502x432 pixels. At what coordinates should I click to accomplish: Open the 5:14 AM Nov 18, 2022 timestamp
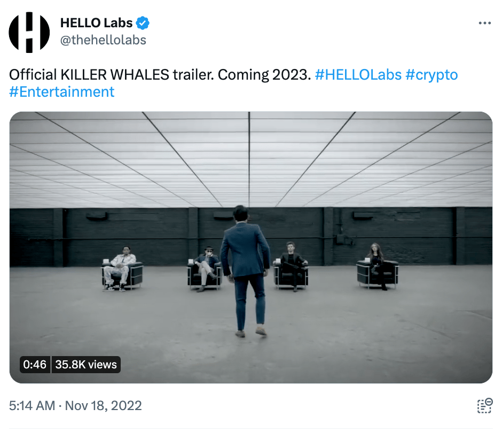click(75, 406)
